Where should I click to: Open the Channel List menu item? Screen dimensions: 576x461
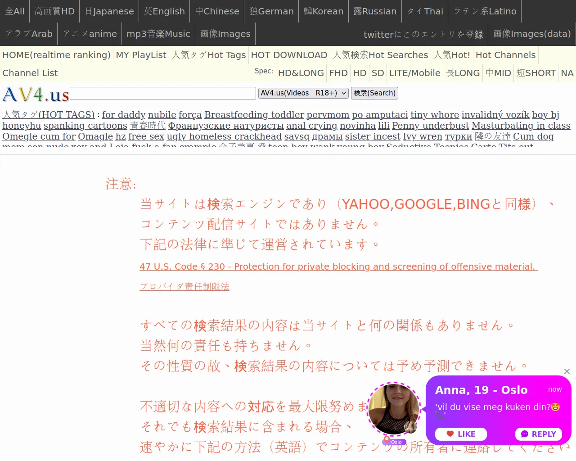pos(30,73)
